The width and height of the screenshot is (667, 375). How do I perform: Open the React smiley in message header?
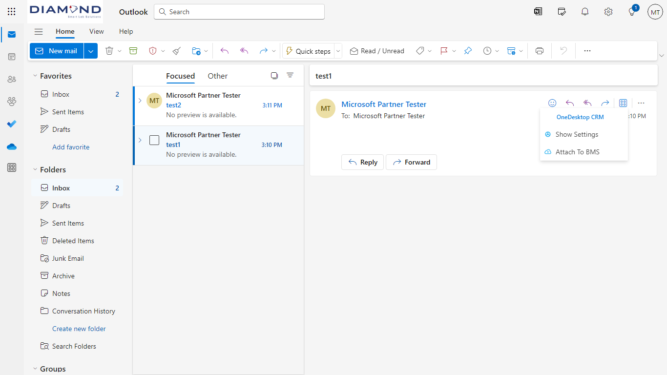point(552,103)
